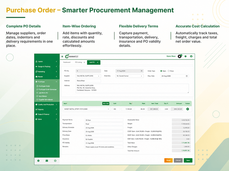
Task: Click the PO Validity field
Action: coord(104,143)
